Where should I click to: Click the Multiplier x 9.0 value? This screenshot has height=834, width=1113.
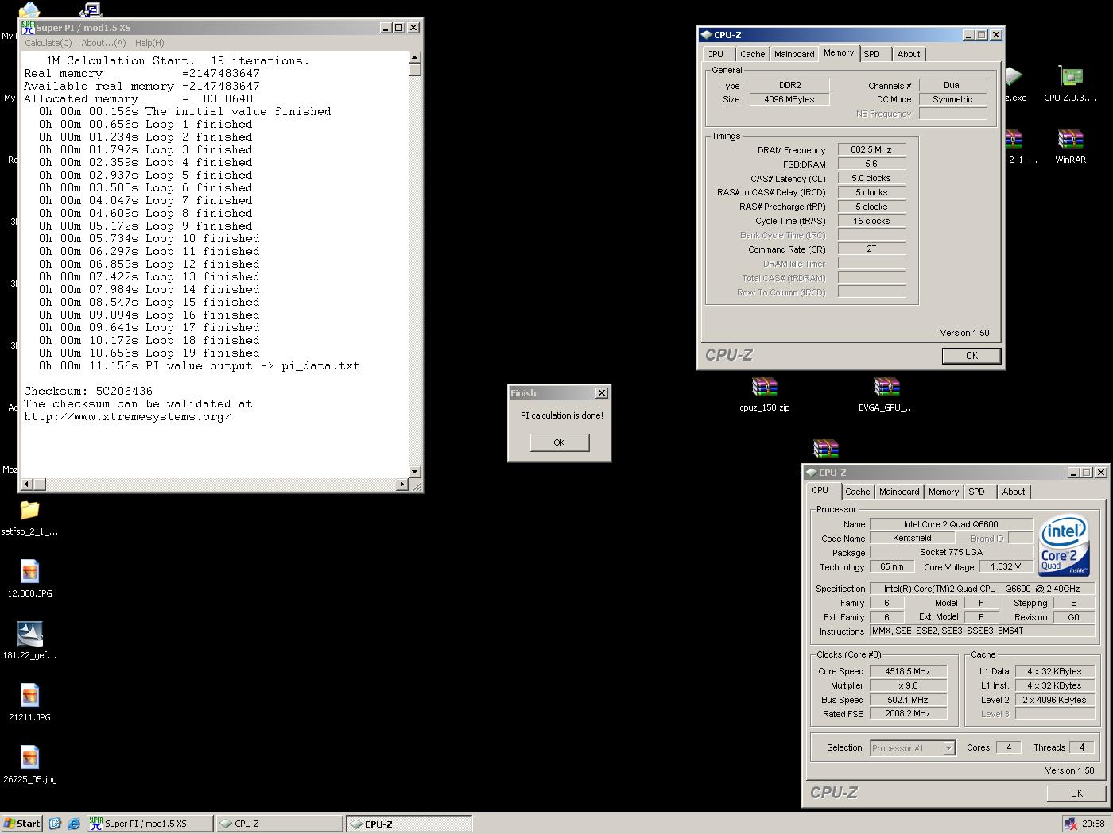908,685
